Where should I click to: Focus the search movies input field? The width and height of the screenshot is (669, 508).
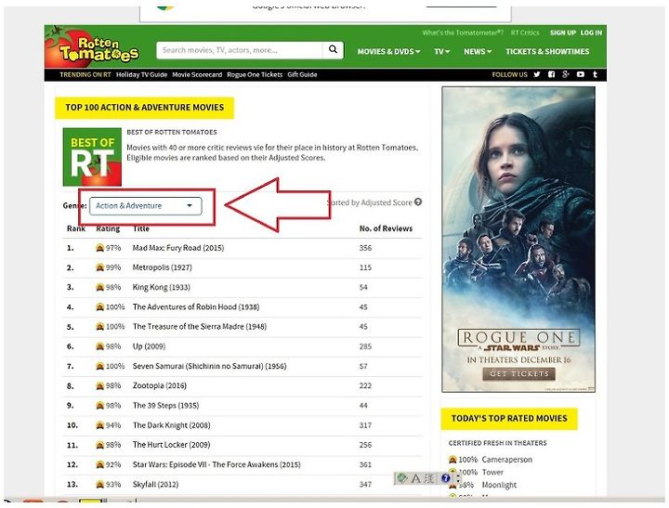pos(240,50)
